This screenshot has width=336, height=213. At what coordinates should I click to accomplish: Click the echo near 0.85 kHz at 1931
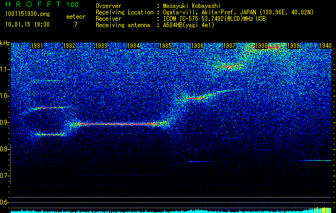point(50,135)
